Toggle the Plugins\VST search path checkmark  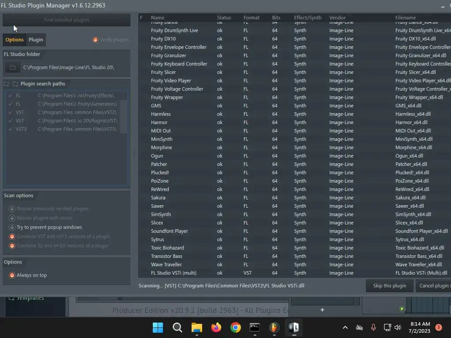tap(11, 121)
